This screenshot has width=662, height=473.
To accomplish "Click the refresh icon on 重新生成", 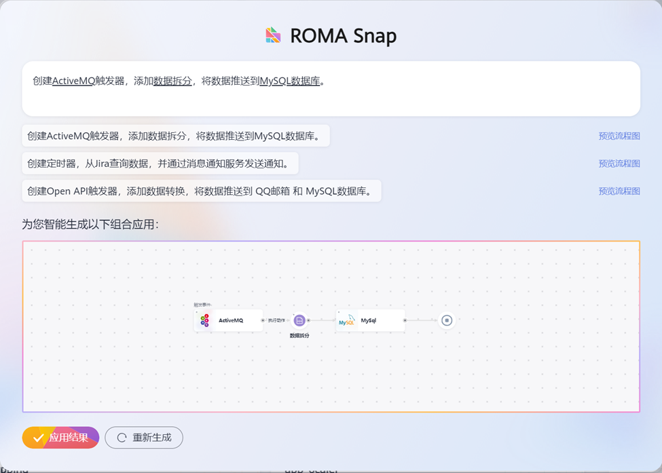I will (122, 438).
